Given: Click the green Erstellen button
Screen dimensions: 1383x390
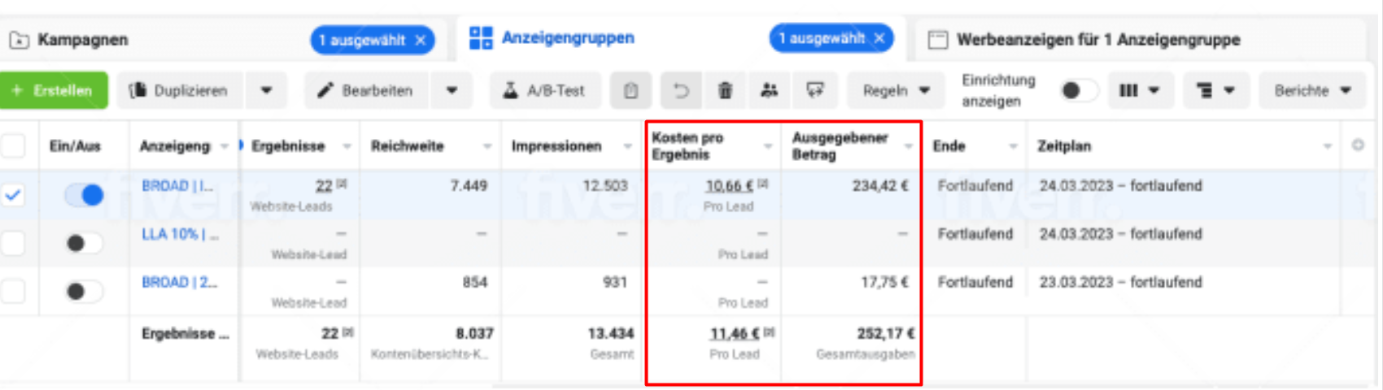Looking at the screenshot, I should [54, 91].
